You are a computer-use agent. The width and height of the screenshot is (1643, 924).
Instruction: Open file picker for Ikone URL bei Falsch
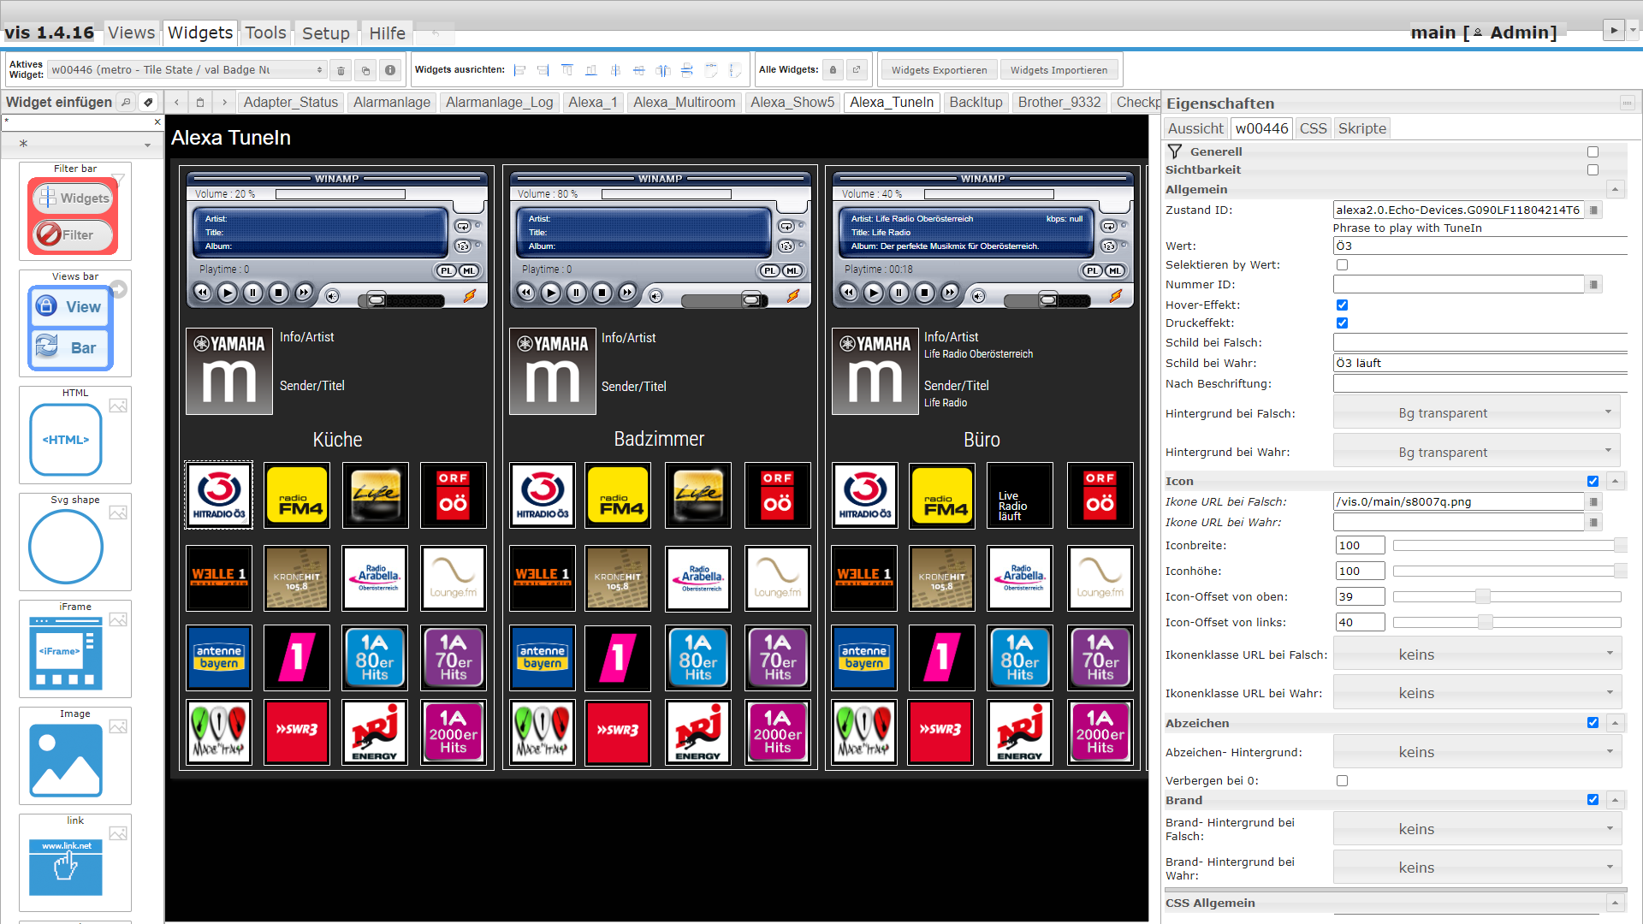click(1593, 502)
